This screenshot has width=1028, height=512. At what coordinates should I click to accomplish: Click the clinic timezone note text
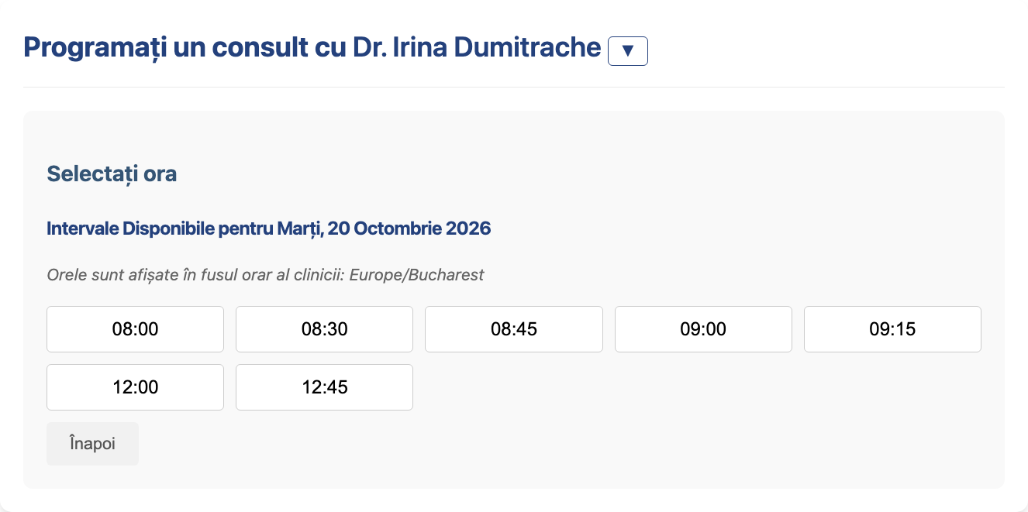point(265,275)
